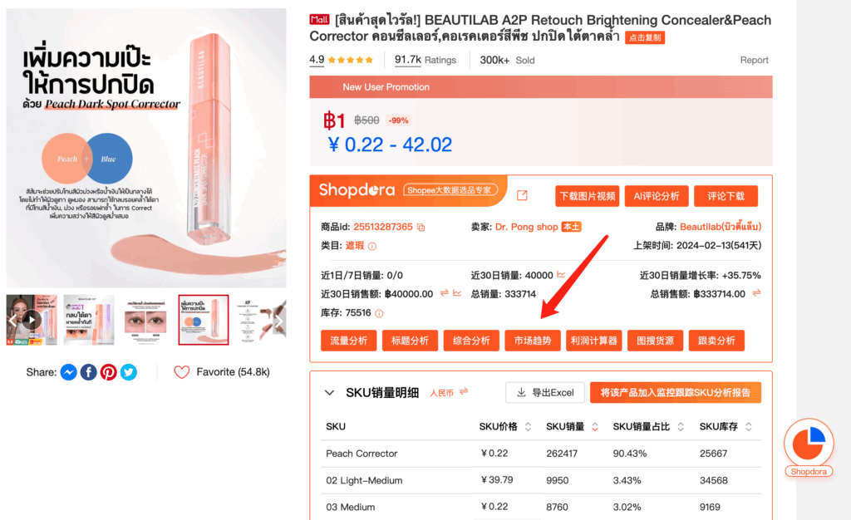Play the product video thumbnail
Screen dimensions: 851x520
pyautogui.click(x=32, y=320)
